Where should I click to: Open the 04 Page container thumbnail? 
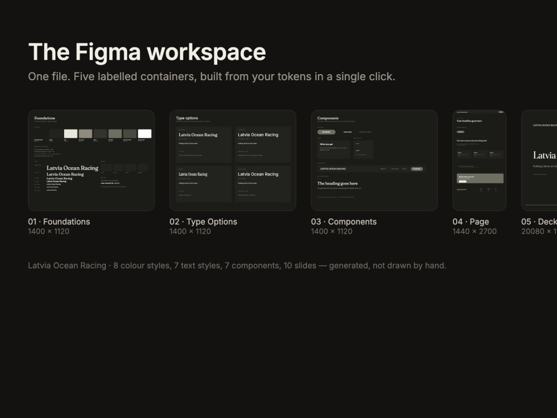coord(479,161)
